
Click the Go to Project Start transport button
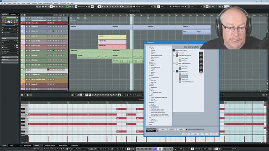tap(138, 149)
